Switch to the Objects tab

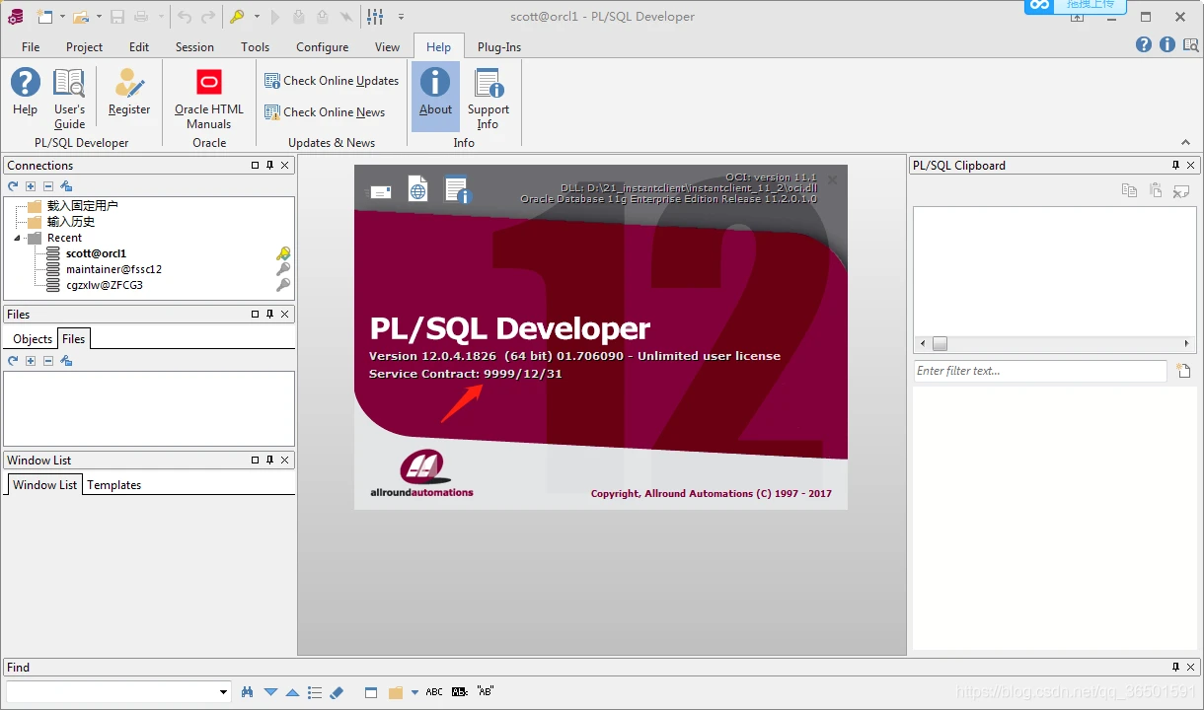coord(33,338)
